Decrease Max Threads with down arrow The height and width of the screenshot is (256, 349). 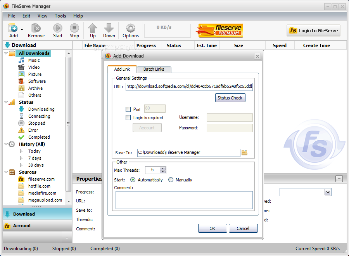pos(163,172)
